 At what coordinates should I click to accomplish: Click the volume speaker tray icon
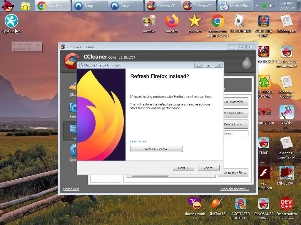click(271, 6)
